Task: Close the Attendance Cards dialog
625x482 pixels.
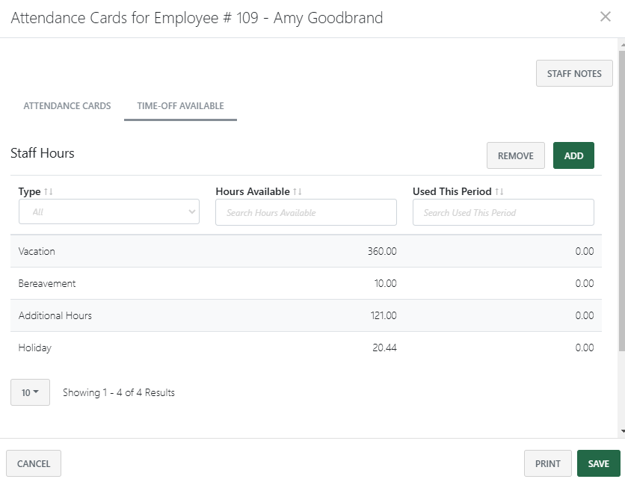Action: click(606, 16)
